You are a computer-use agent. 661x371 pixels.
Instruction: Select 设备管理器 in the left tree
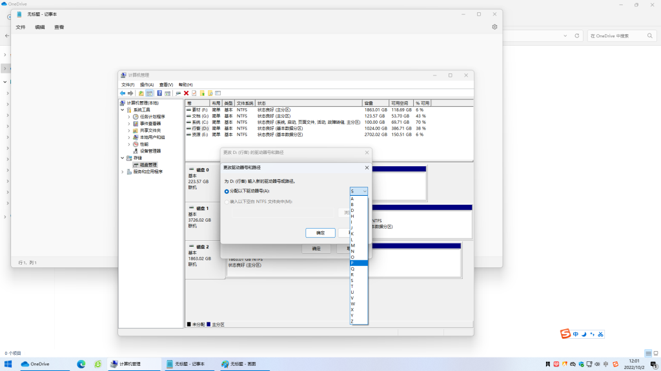click(x=150, y=151)
